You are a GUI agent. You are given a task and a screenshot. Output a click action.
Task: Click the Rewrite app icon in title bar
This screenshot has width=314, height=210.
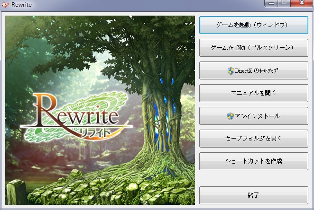tap(5, 5)
